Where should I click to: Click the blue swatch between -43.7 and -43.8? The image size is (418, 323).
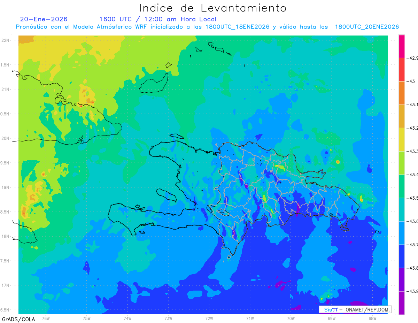coord(402,256)
